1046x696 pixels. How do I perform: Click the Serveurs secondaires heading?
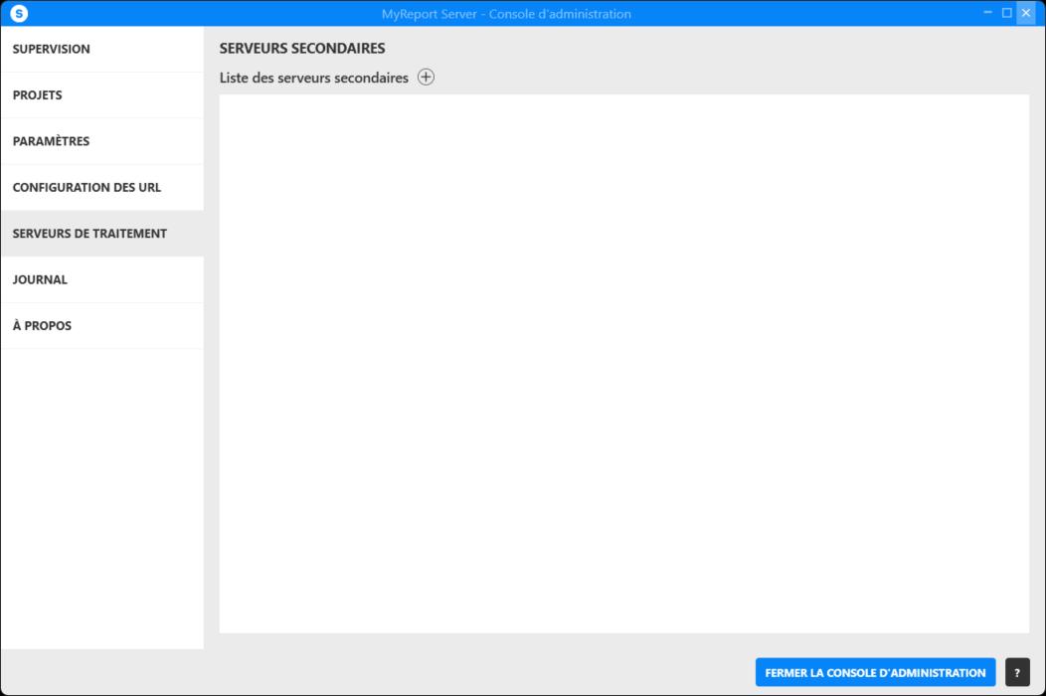(302, 49)
